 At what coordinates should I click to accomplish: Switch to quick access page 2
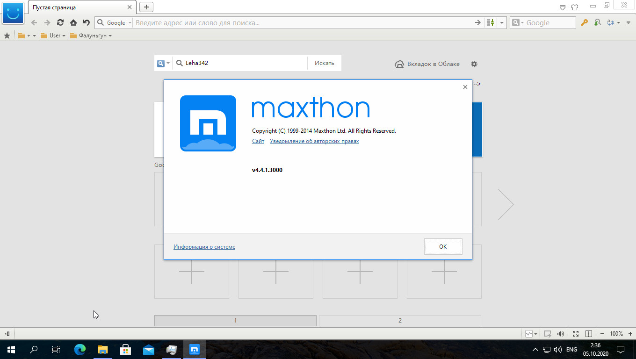pos(400,321)
